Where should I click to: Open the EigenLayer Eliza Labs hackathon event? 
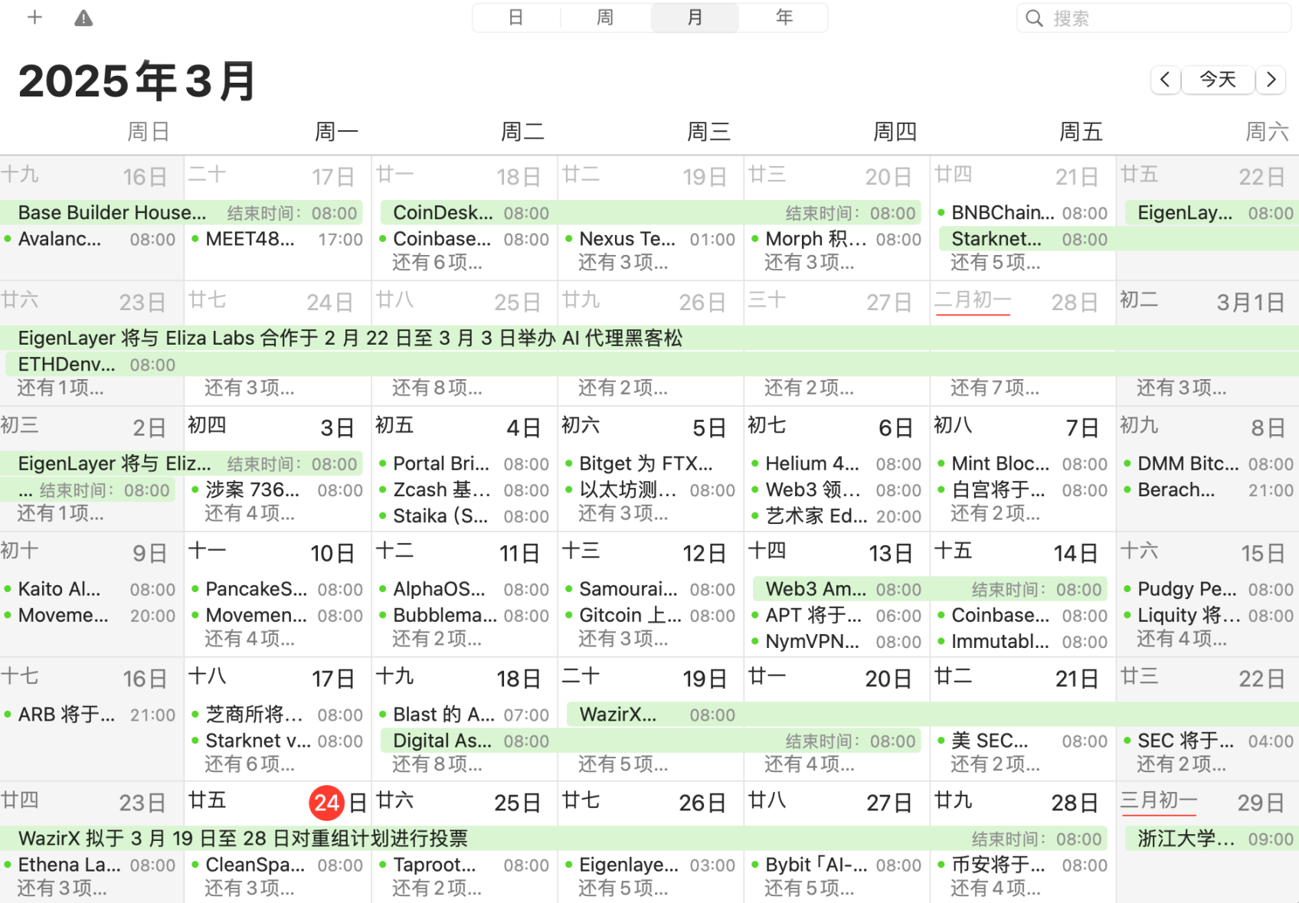pos(350,338)
